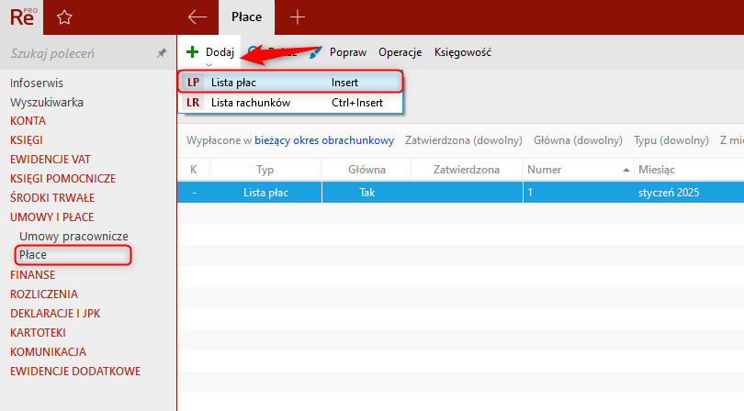744x411 pixels.
Task: Select the Lista płac cell in row
Action: click(x=265, y=193)
